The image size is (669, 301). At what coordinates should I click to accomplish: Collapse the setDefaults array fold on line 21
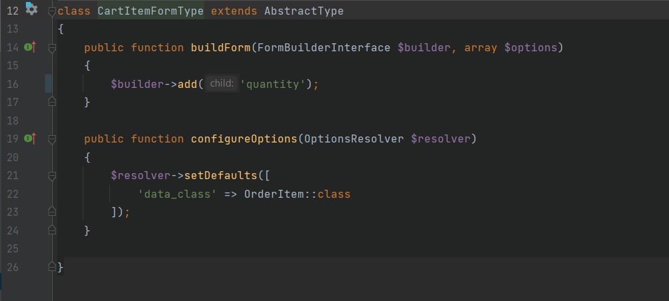pos(52,176)
